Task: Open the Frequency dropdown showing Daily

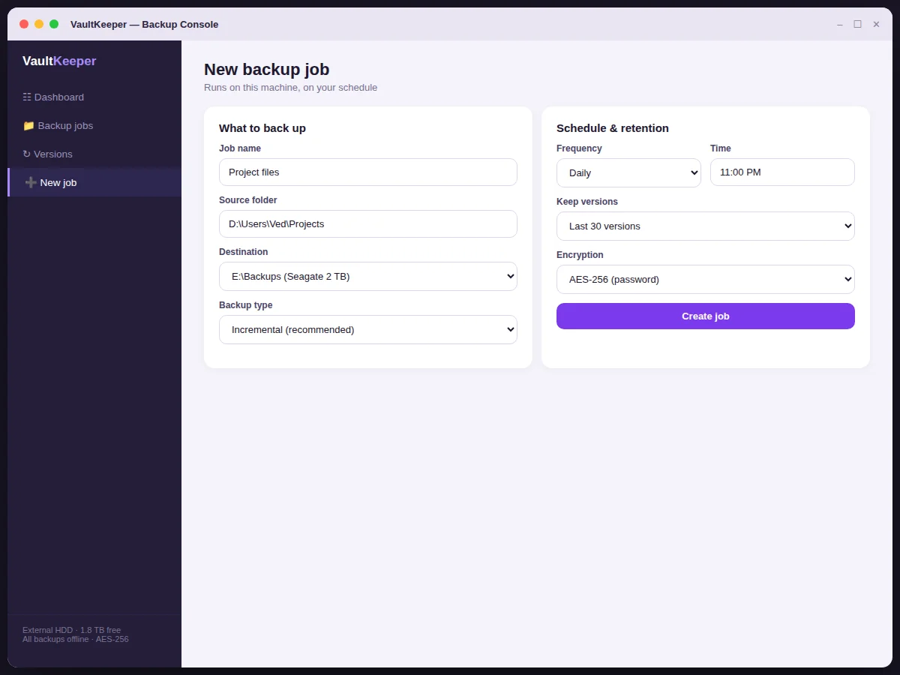Action: (x=628, y=172)
